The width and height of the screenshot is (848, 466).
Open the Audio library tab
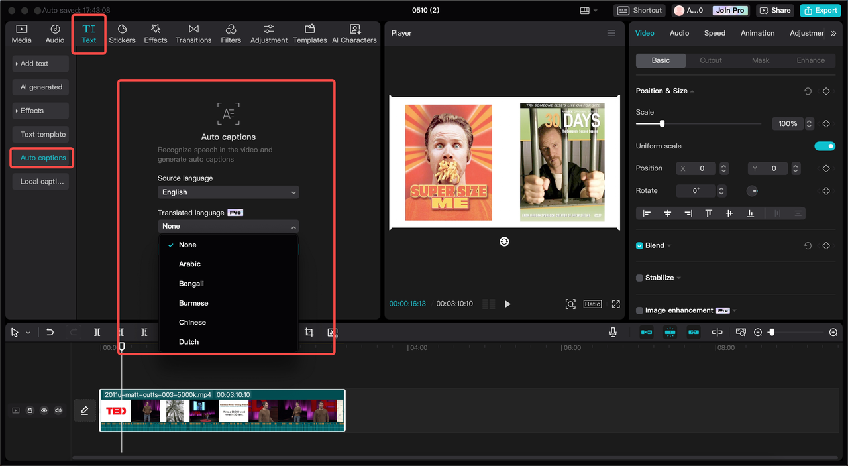click(x=55, y=34)
